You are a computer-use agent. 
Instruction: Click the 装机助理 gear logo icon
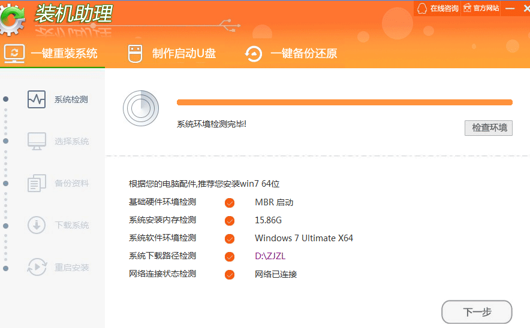(x=12, y=19)
